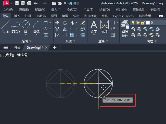
Task: Click the Save As icon
Action: coord(23,3)
